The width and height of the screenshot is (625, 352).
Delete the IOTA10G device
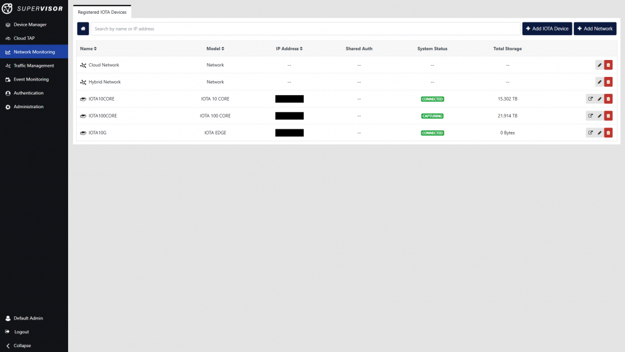coord(608,133)
